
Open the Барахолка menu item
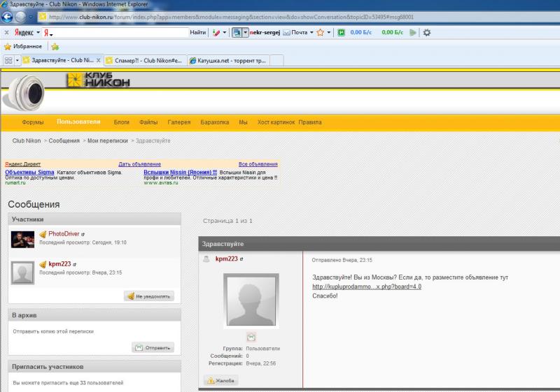[215, 122]
